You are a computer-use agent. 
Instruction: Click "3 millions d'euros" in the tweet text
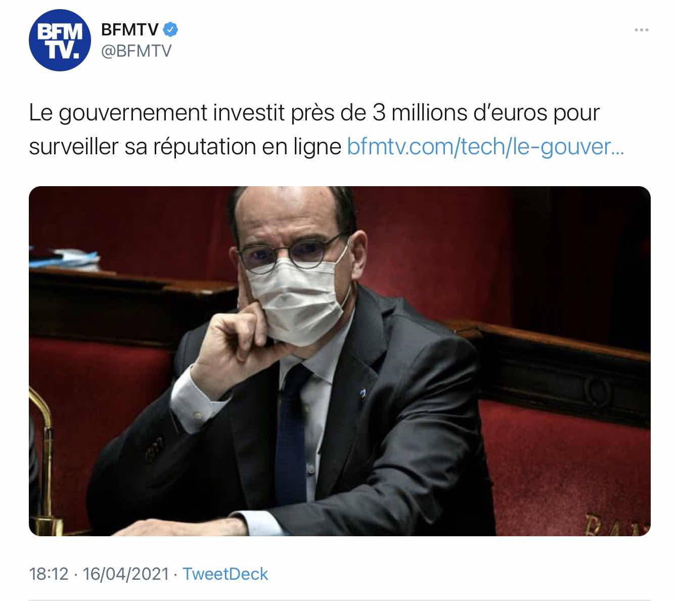(460, 112)
